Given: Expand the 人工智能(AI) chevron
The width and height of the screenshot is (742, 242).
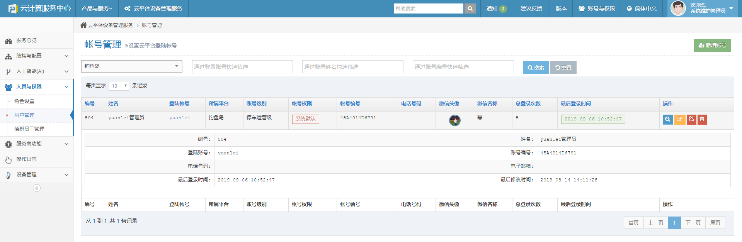Looking at the screenshot, I should 66,71.
